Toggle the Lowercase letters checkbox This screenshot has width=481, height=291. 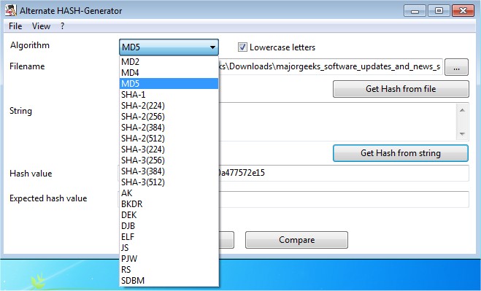pos(242,47)
